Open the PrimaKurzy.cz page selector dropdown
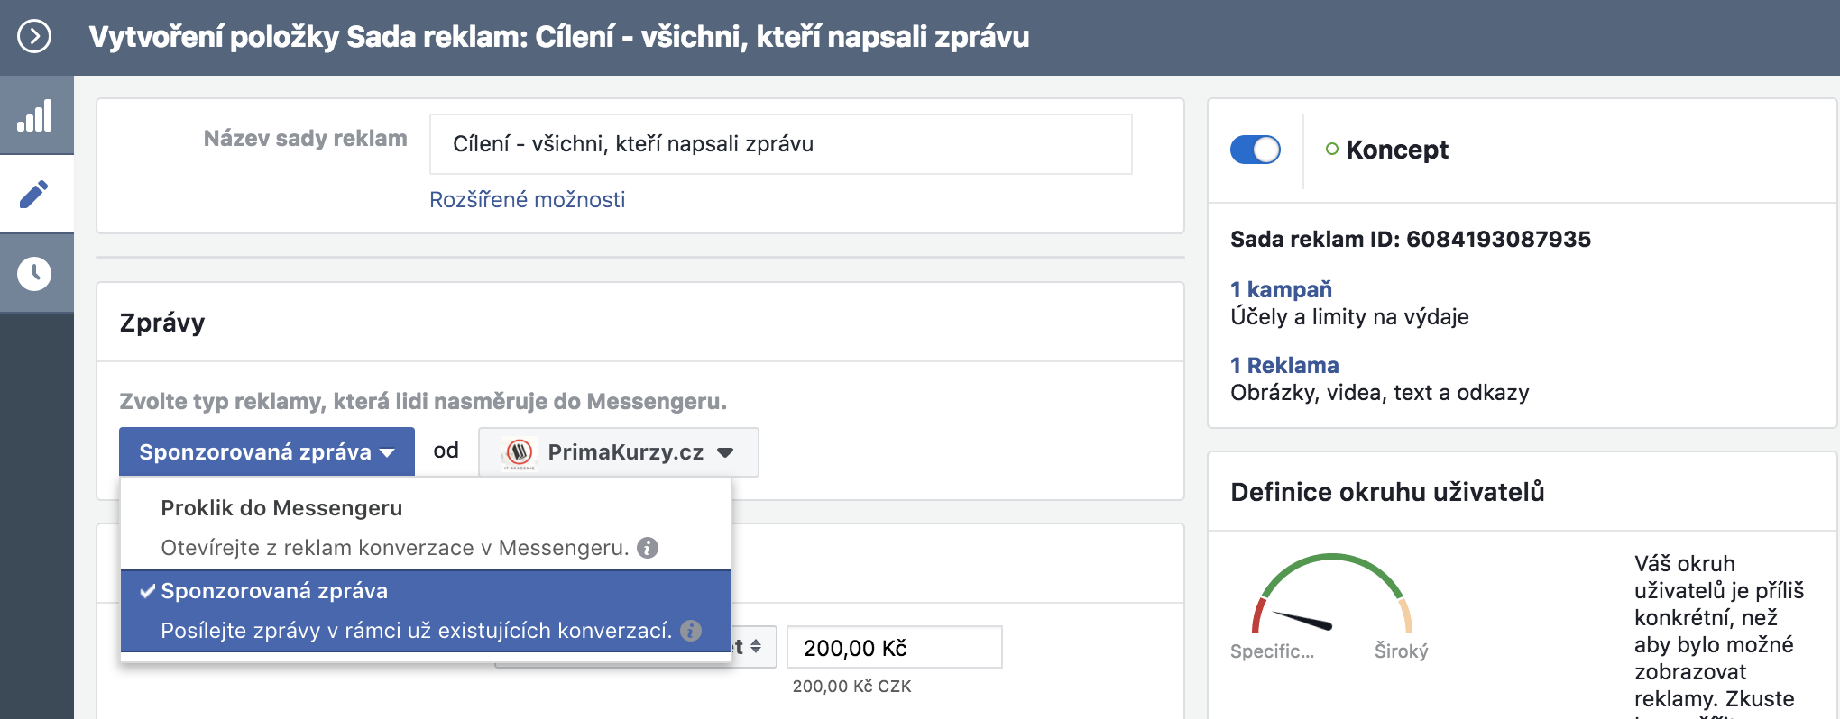 pos(619,452)
